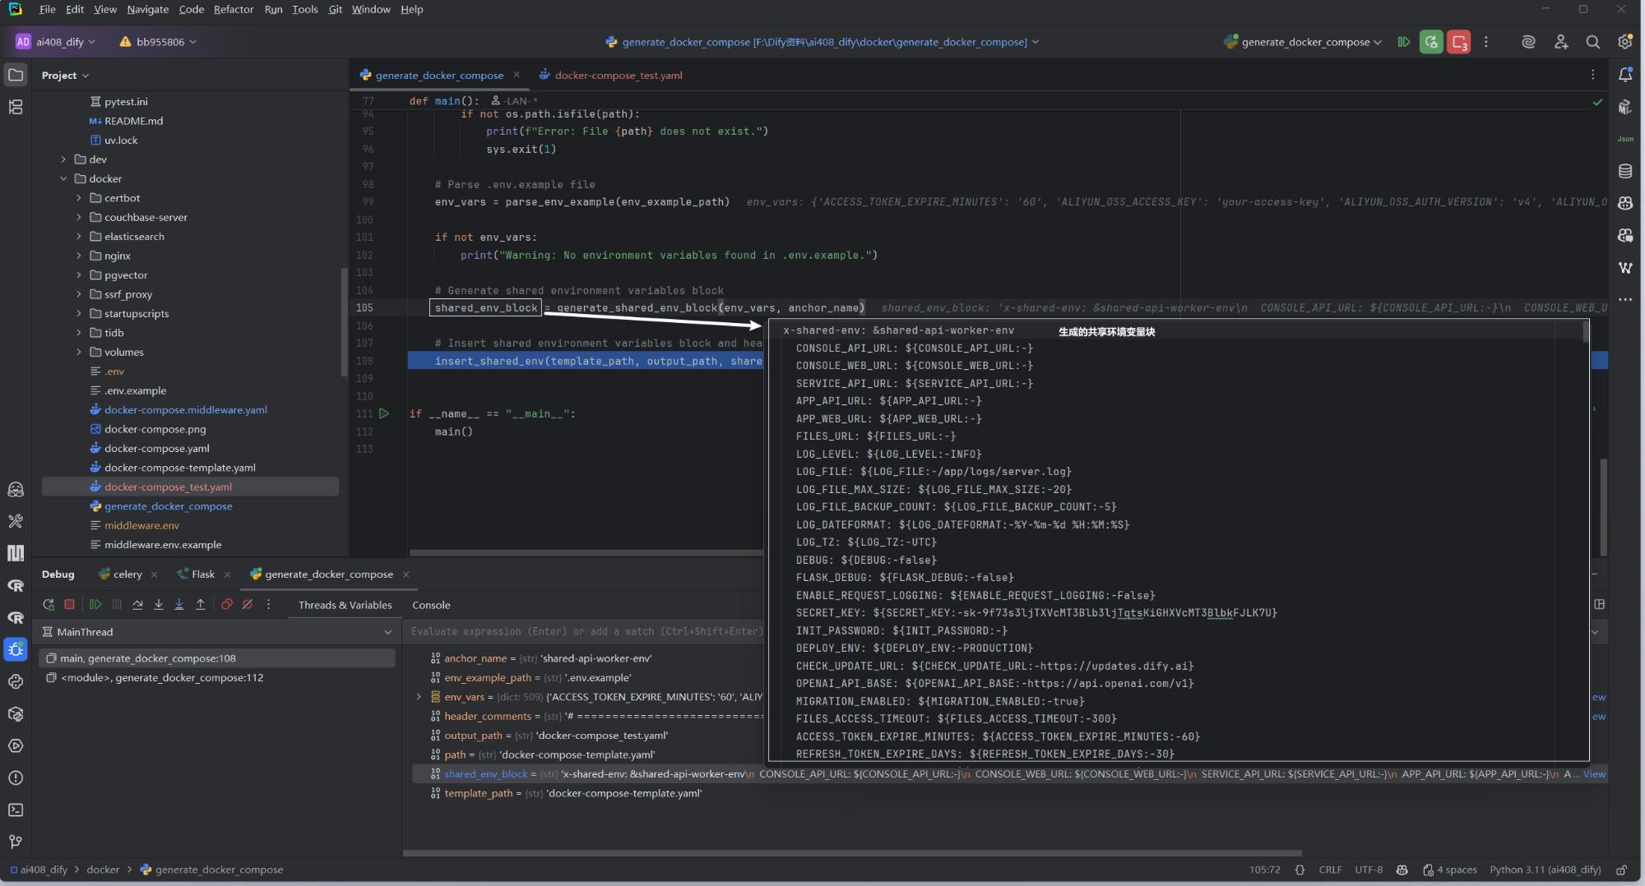Open the Notifications bell panel
Image resolution: width=1645 pixels, height=886 pixels.
pos(1625,75)
